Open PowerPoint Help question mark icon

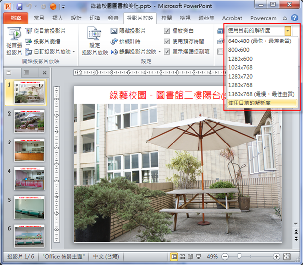294,18
